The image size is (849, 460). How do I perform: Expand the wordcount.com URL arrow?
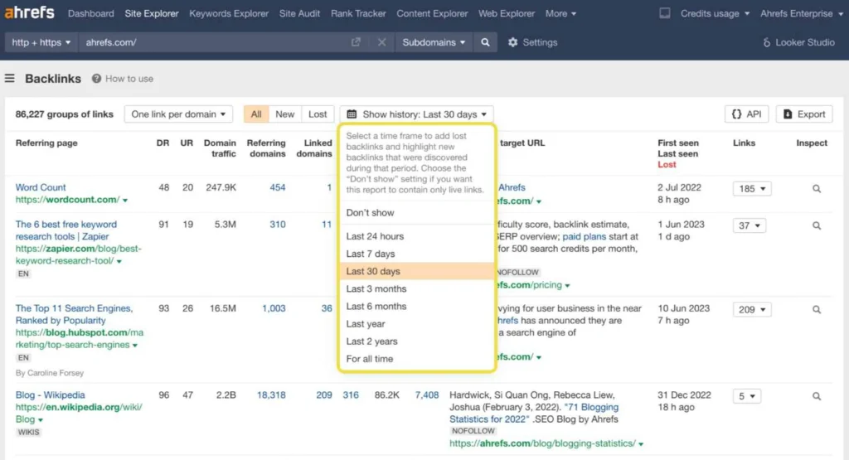(x=125, y=201)
